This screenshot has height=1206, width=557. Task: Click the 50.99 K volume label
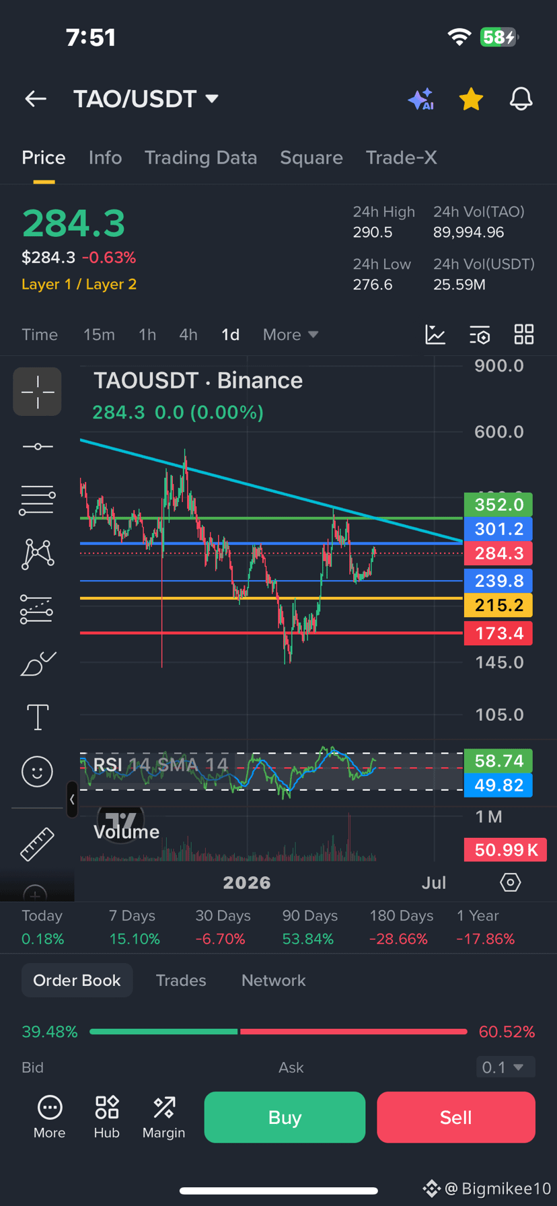(x=505, y=850)
